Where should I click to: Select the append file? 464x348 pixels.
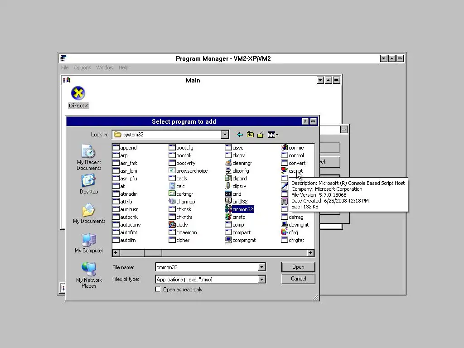(125, 148)
